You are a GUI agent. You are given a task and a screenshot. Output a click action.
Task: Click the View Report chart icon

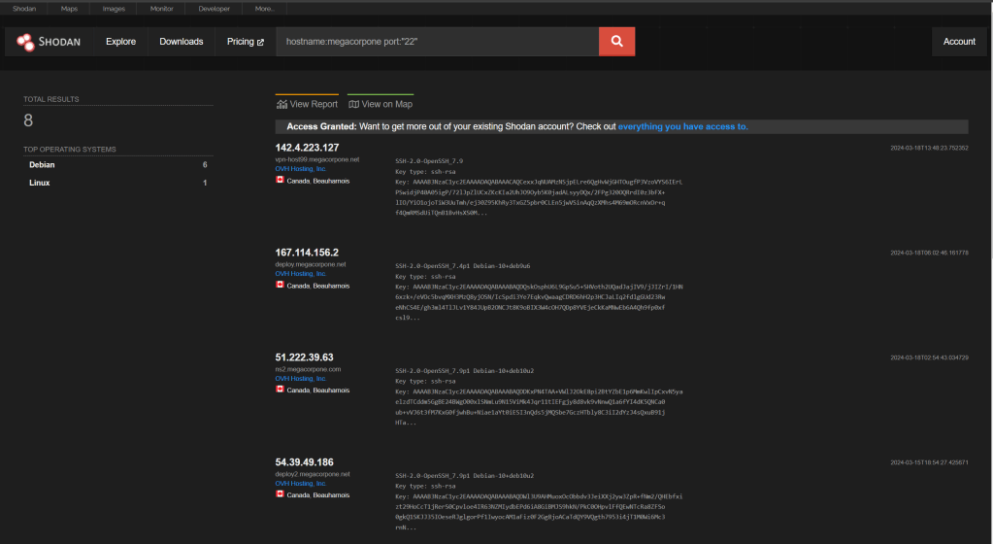[281, 104]
